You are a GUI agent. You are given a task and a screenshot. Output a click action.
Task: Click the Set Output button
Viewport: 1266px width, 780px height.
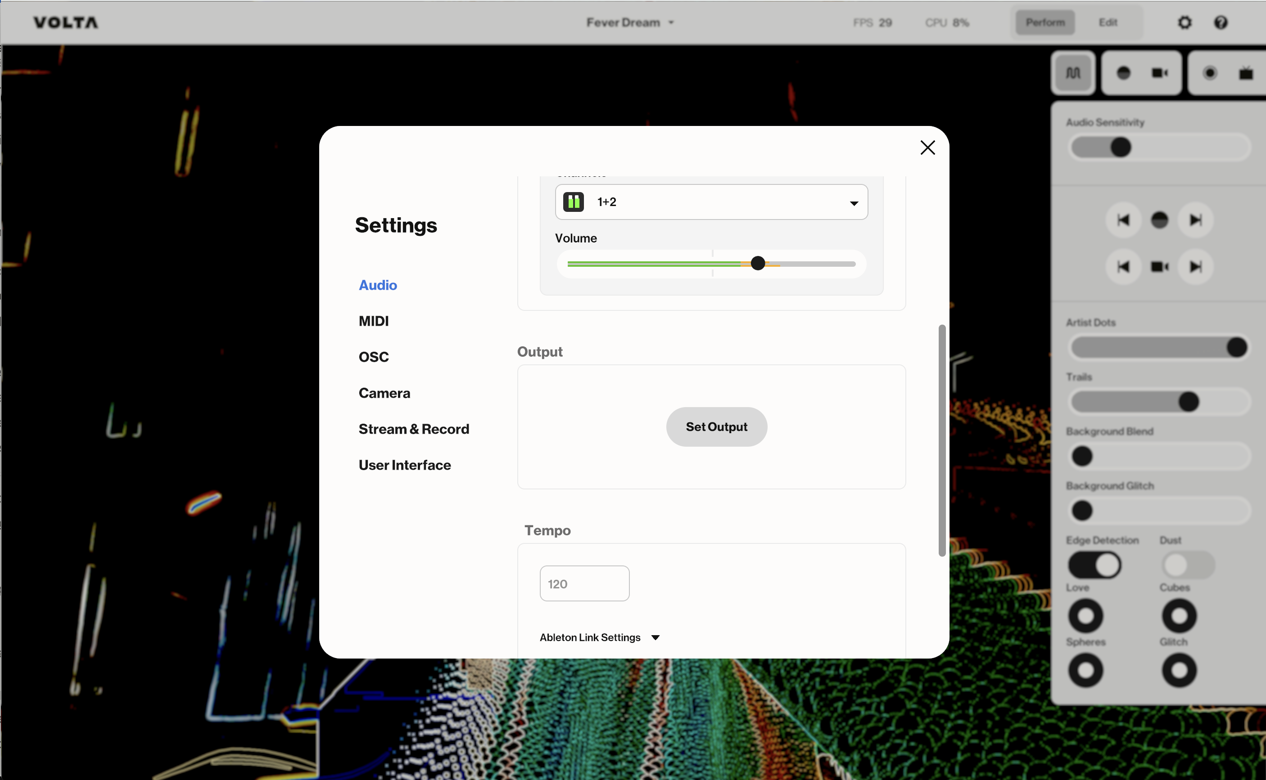coord(716,426)
